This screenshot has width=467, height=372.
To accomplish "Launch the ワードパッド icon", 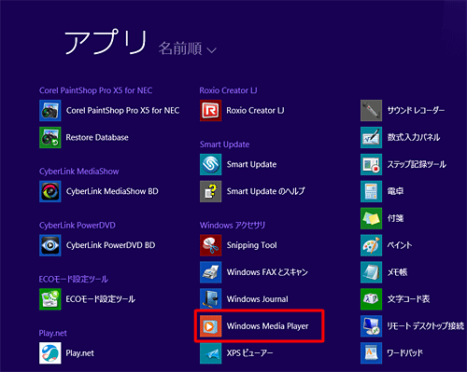I will coord(372,353).
